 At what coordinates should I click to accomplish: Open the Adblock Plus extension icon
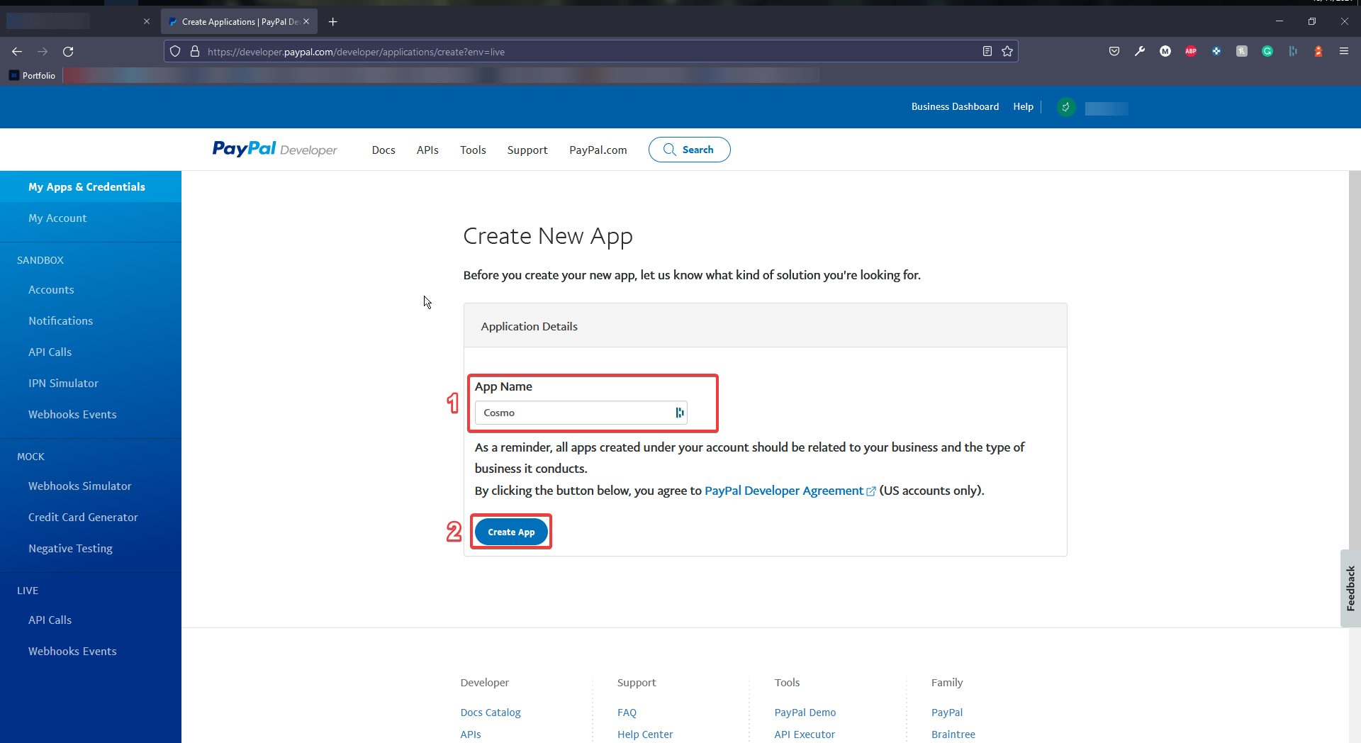click(1191, 51)
